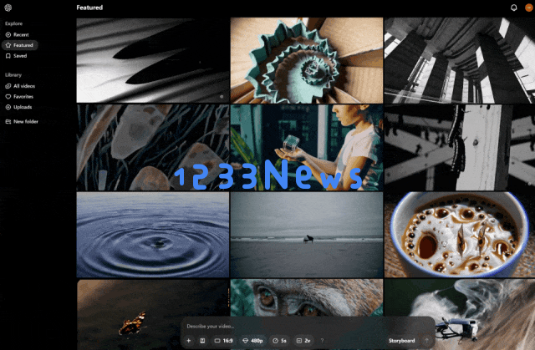Click the bookmark icon next to Saved

[x=8, y=56]
